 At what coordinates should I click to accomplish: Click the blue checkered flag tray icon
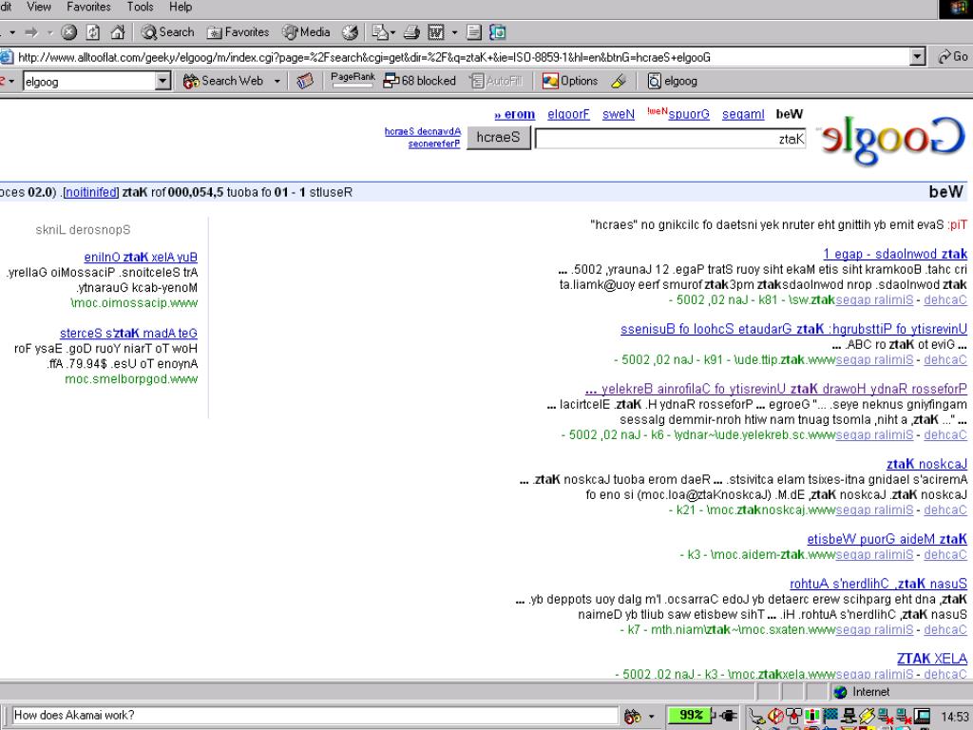[830, 715]
